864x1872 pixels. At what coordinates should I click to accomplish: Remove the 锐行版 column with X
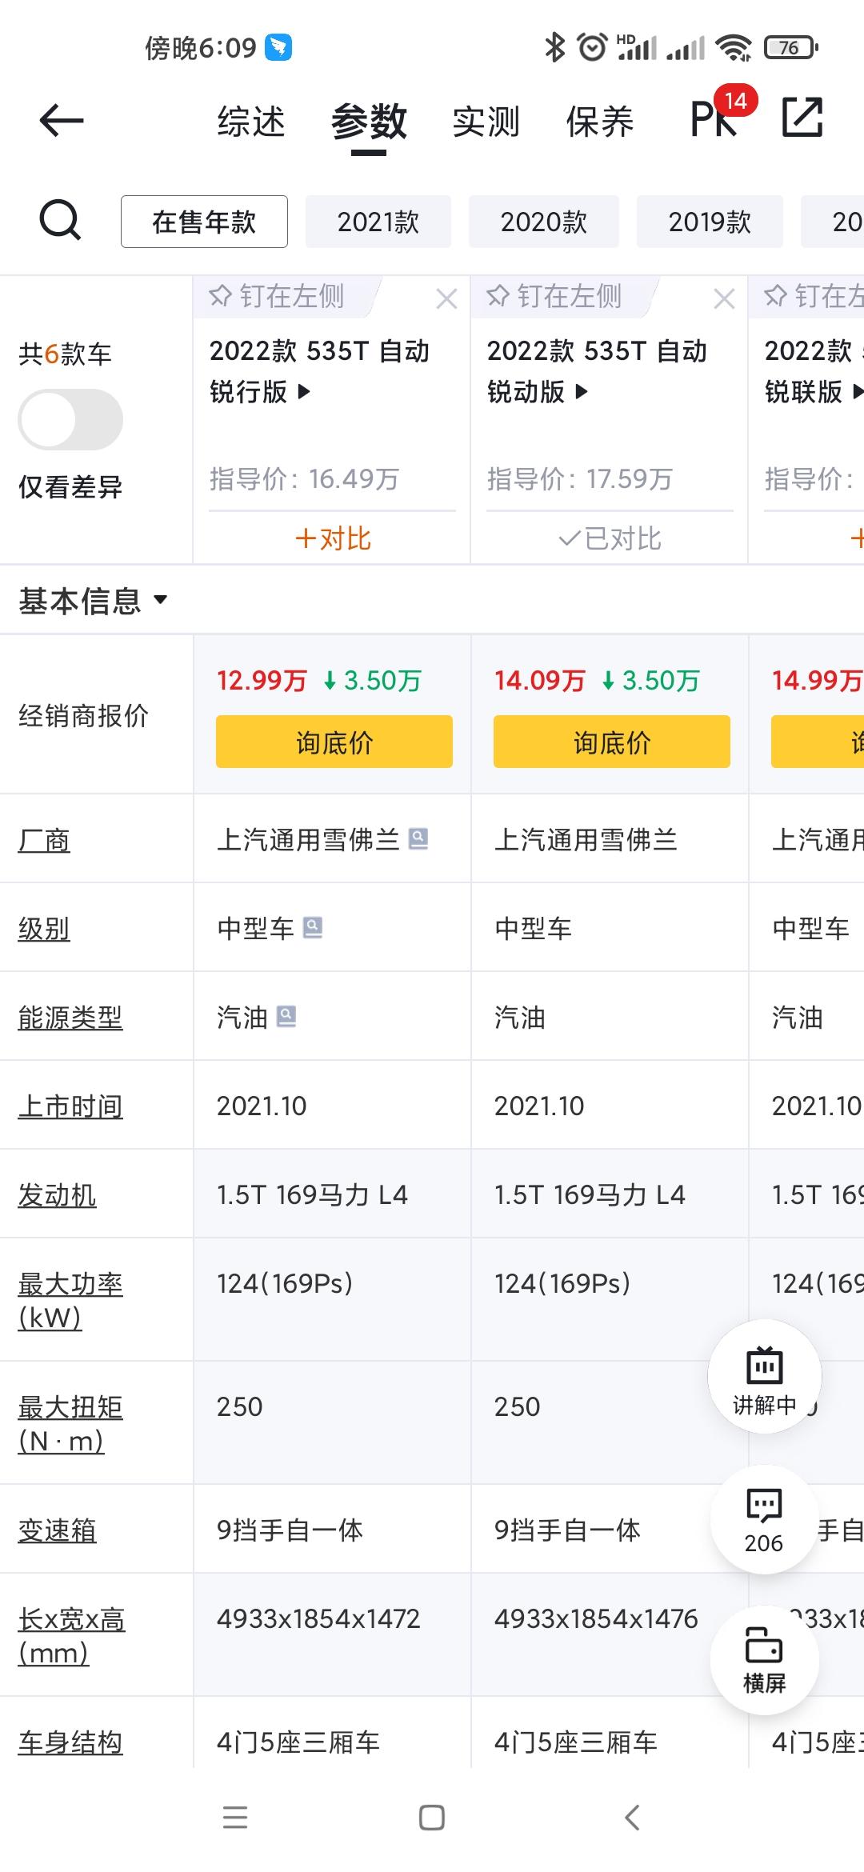[x=446, y=298]
